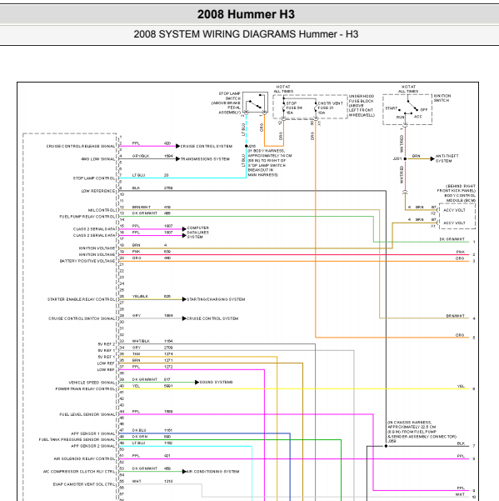Click the POWERTRAIN RELAY CONTROL label
The height and width of the screenshot is (501, 499).
(85, 388)
